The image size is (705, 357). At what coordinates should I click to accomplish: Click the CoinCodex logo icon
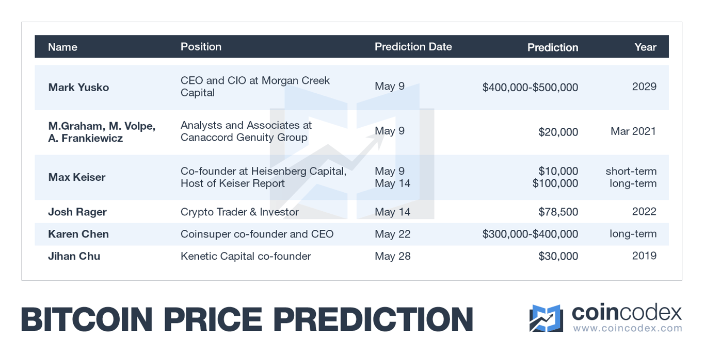546,318
